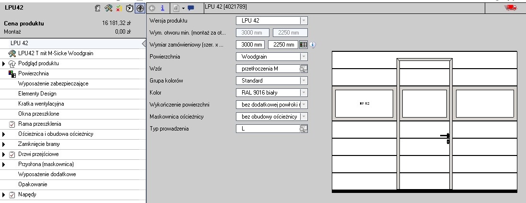Viewport: 526px width, 203px height.
Task: Select the LPU 42 tree row
Action: click(x=73, y=43)
